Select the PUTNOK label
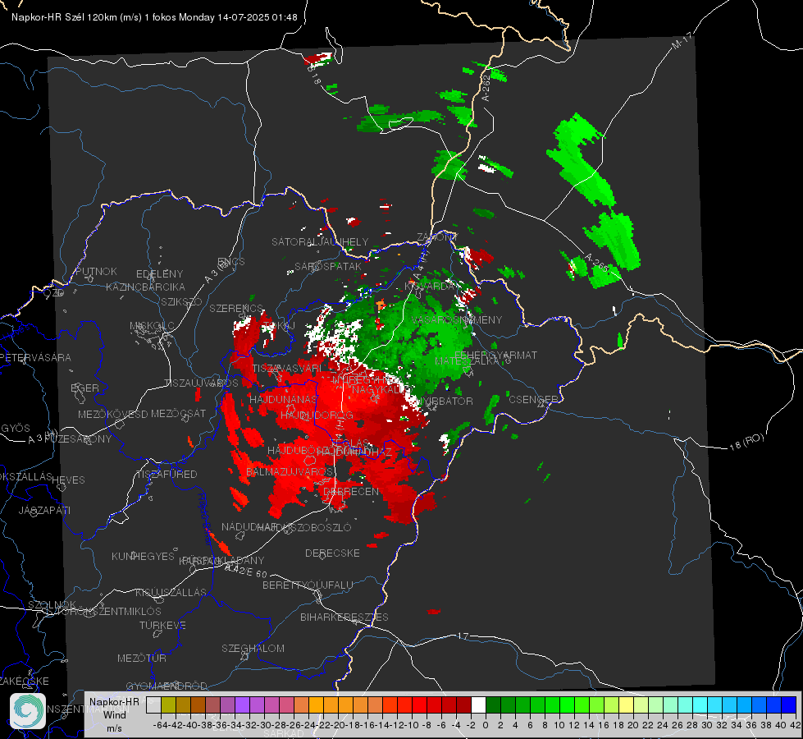The width and height of the screenshot is (803, 739). coord(96,271)
